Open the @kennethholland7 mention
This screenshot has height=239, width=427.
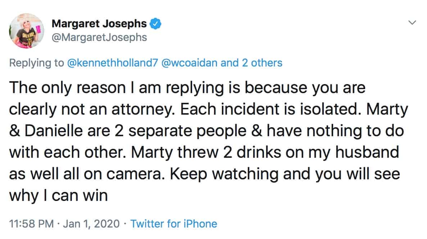pos(113,63)
